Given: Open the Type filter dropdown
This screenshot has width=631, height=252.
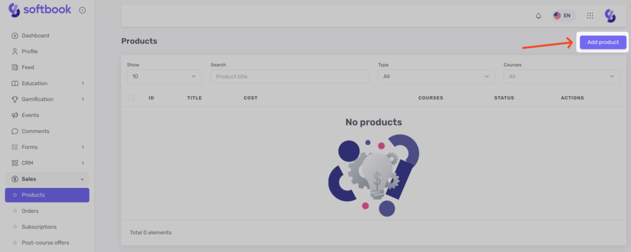Looking at the screenshot, I should (x=436, y=76).
